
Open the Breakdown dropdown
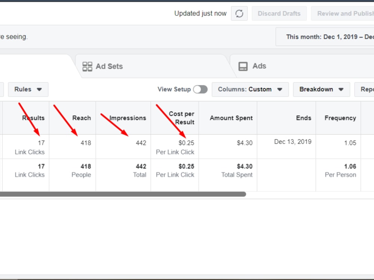pyautogui.click(x=321, y=90)
